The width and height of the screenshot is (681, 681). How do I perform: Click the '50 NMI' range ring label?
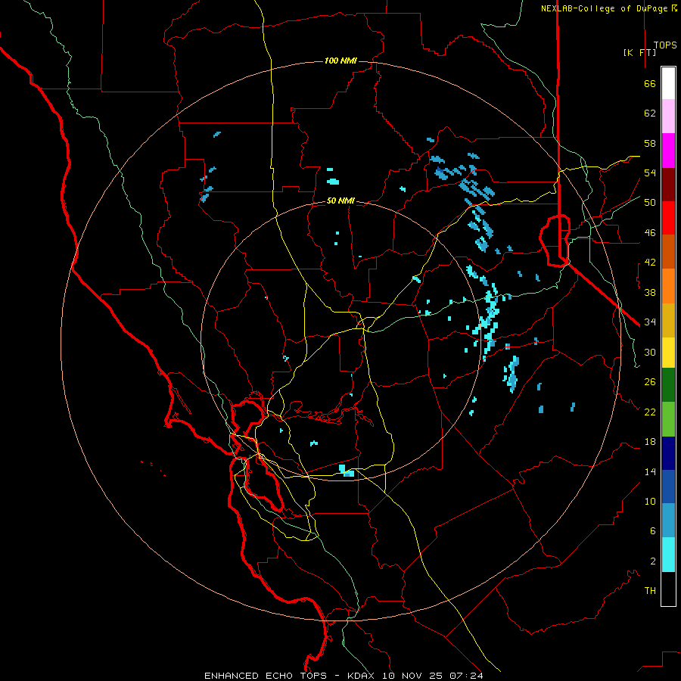[x=340, y=201]
